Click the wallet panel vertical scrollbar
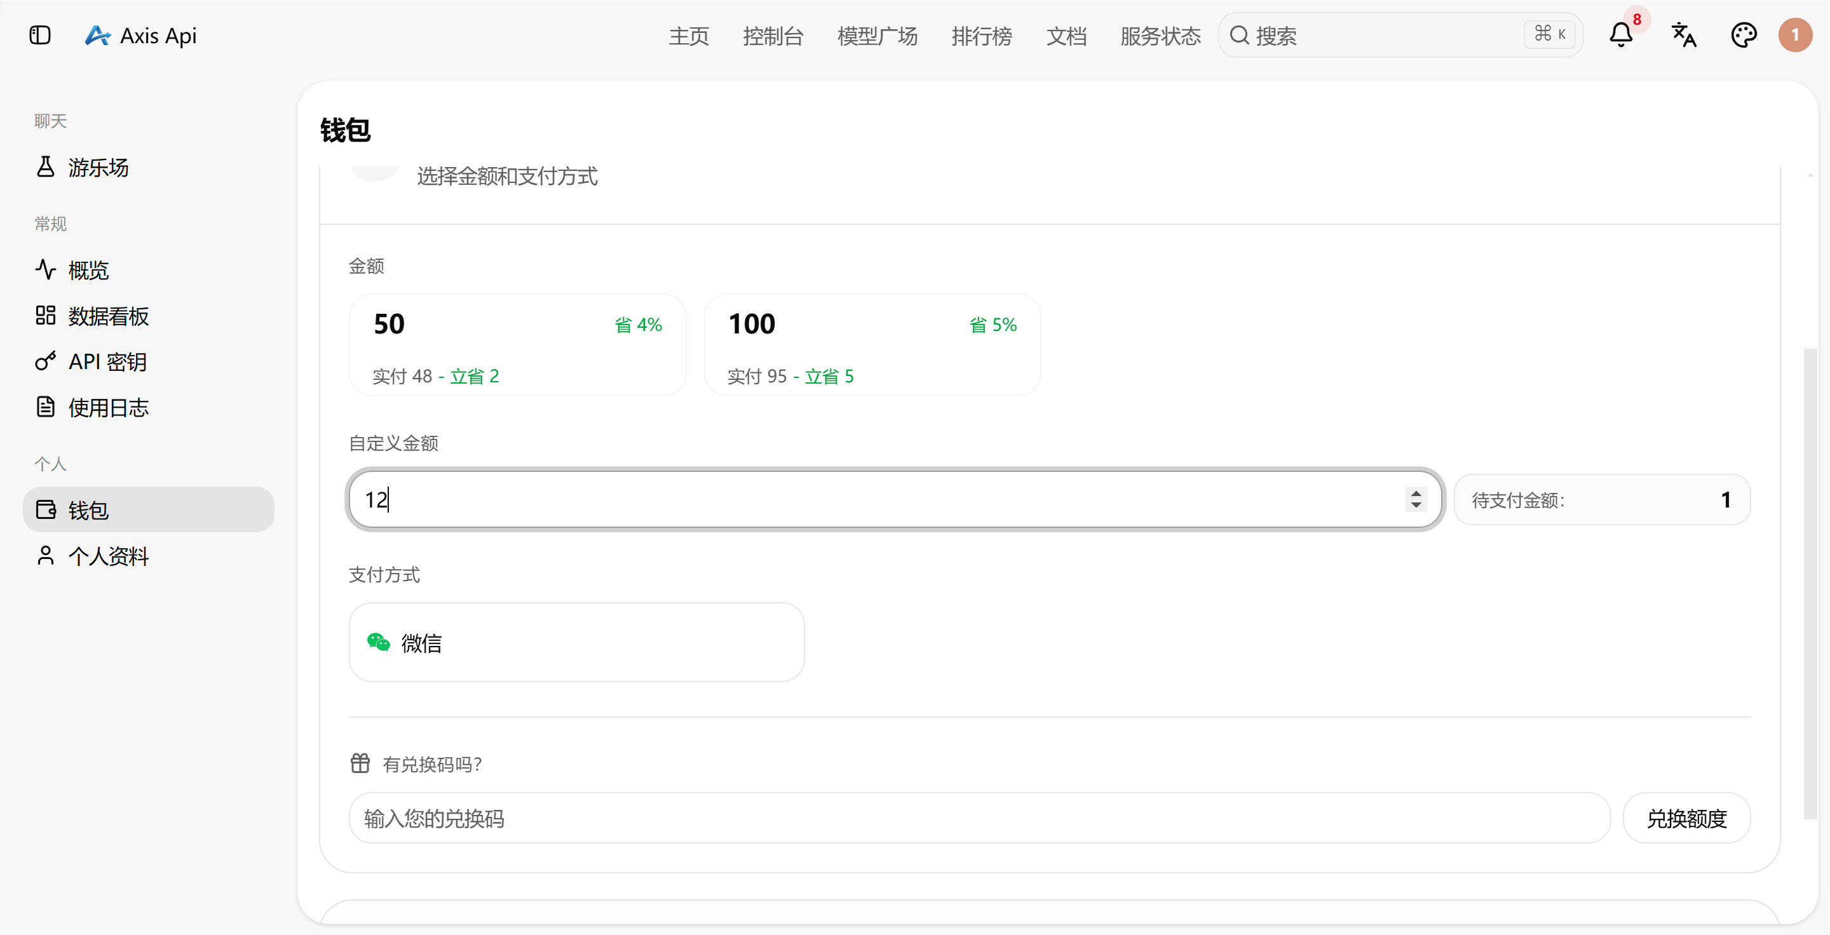Image resolution: width=1830 pixels, height=935 pixels. click(x=1811, y=582)
